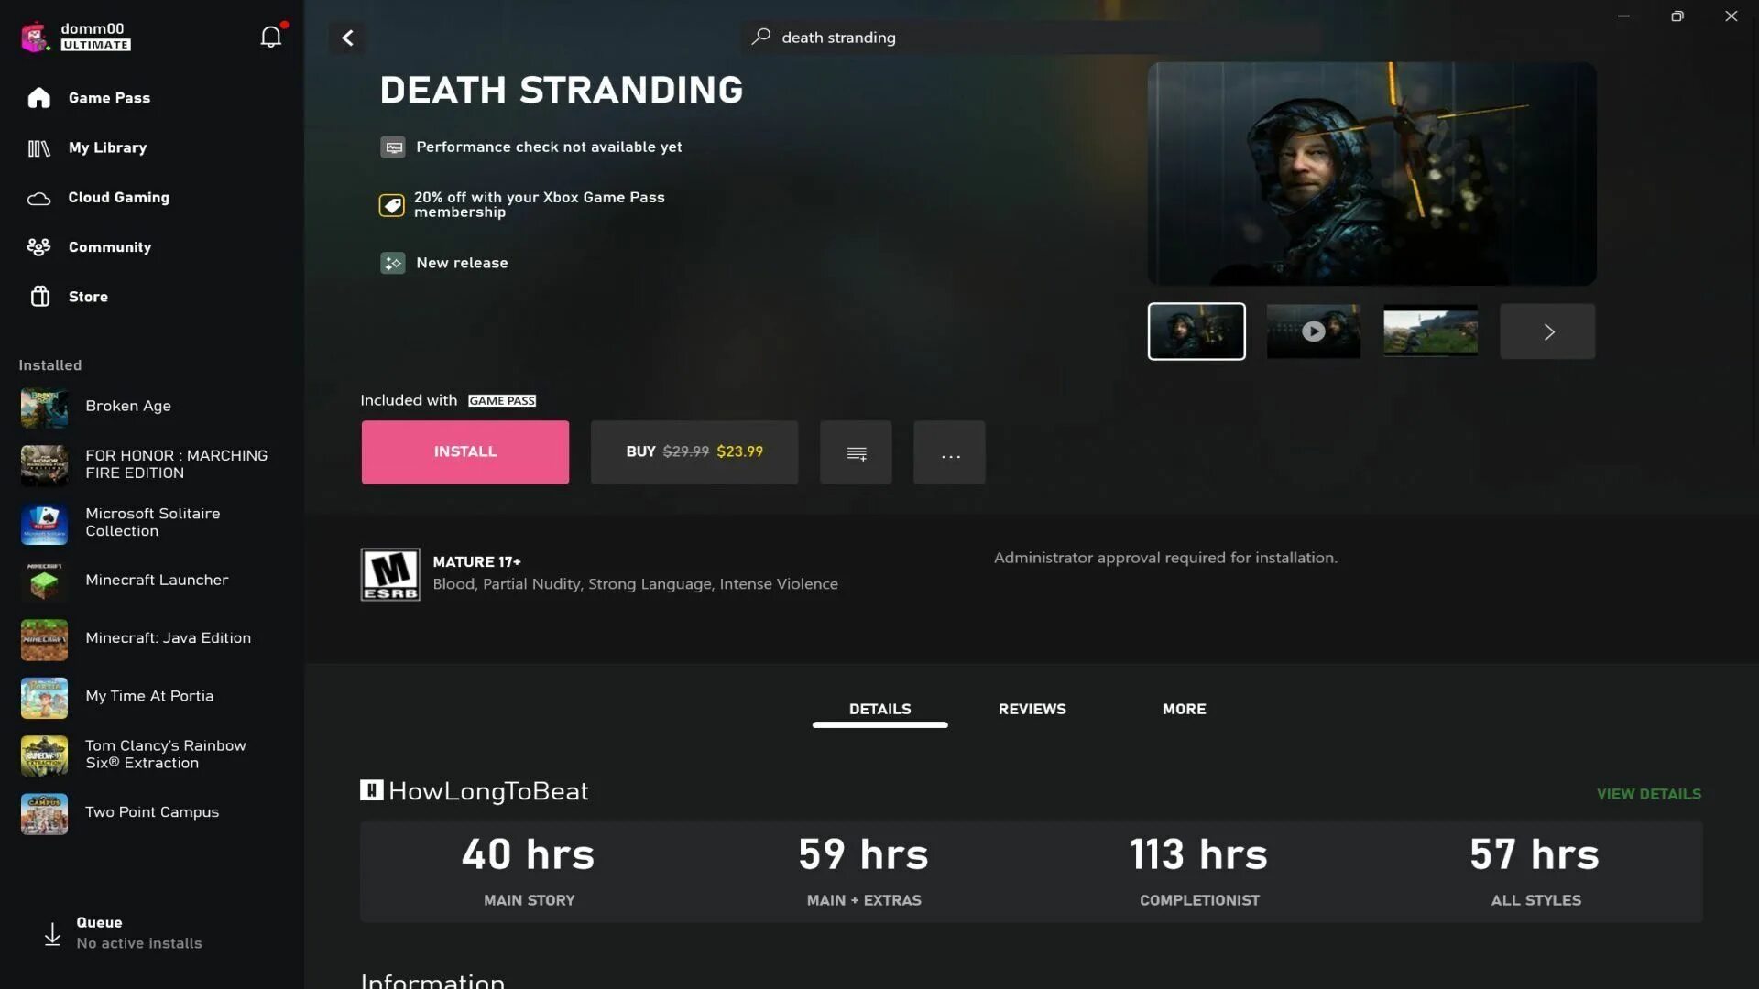Click the INSTALL button
This screenshot has height=989, width=1759.
click(x=464, y=451)
